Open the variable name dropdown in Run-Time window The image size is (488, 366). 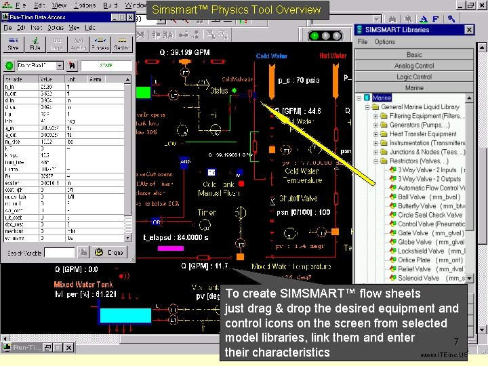click(60, 66)
